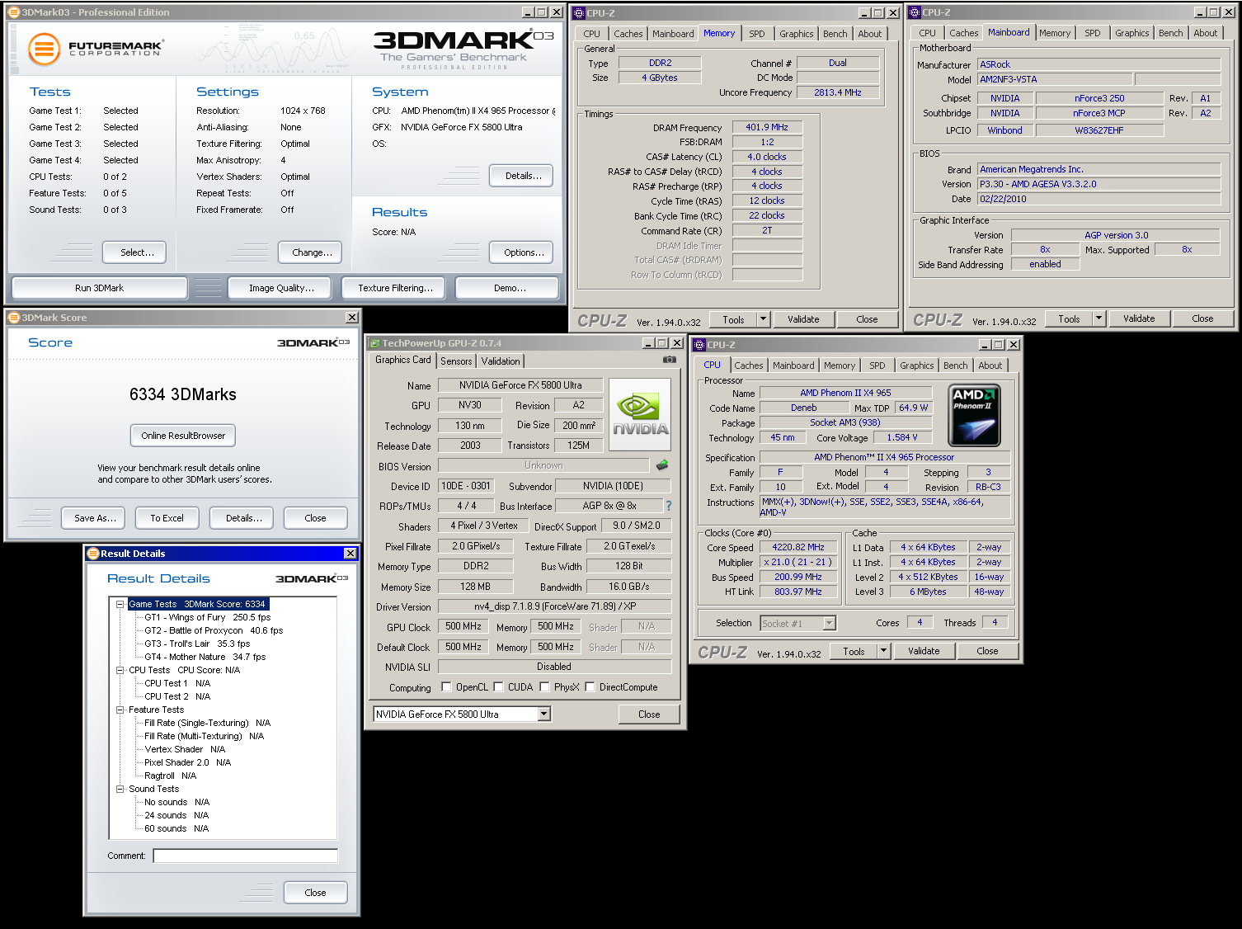Collapse the CPU Tests tree node
This screenshot has width=1242, height=929.
[x=120, y=670]
